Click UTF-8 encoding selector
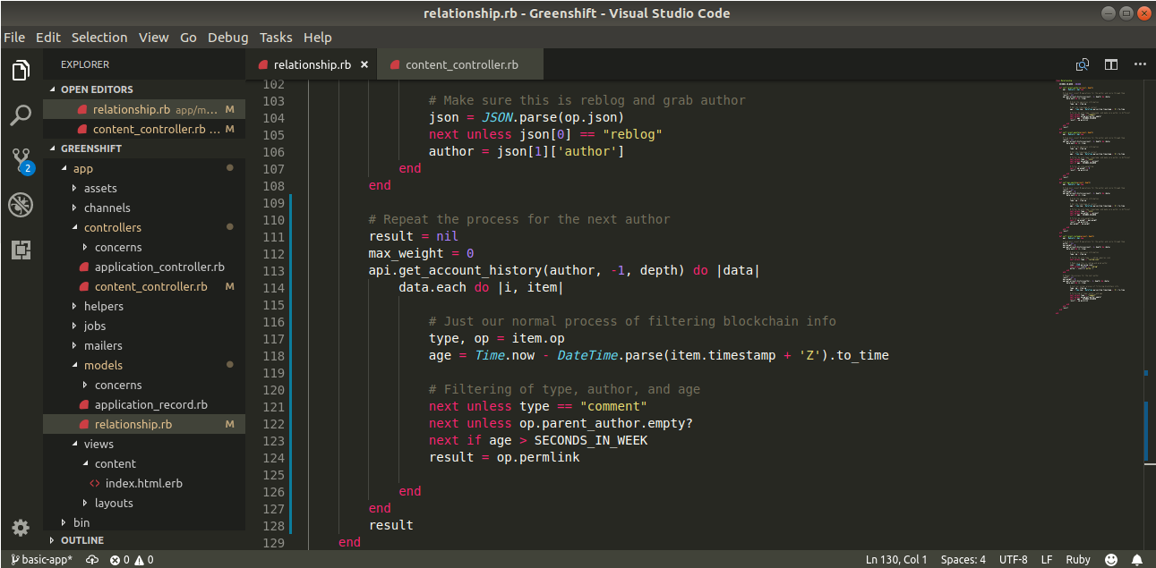The height and width of the screenshot is (568, 1156). point(1013,560)
